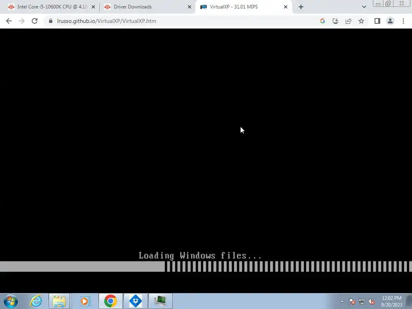Viewport: 412px width, 309px height.
Task: Click the muted volume tray icon
Action: 371,301
